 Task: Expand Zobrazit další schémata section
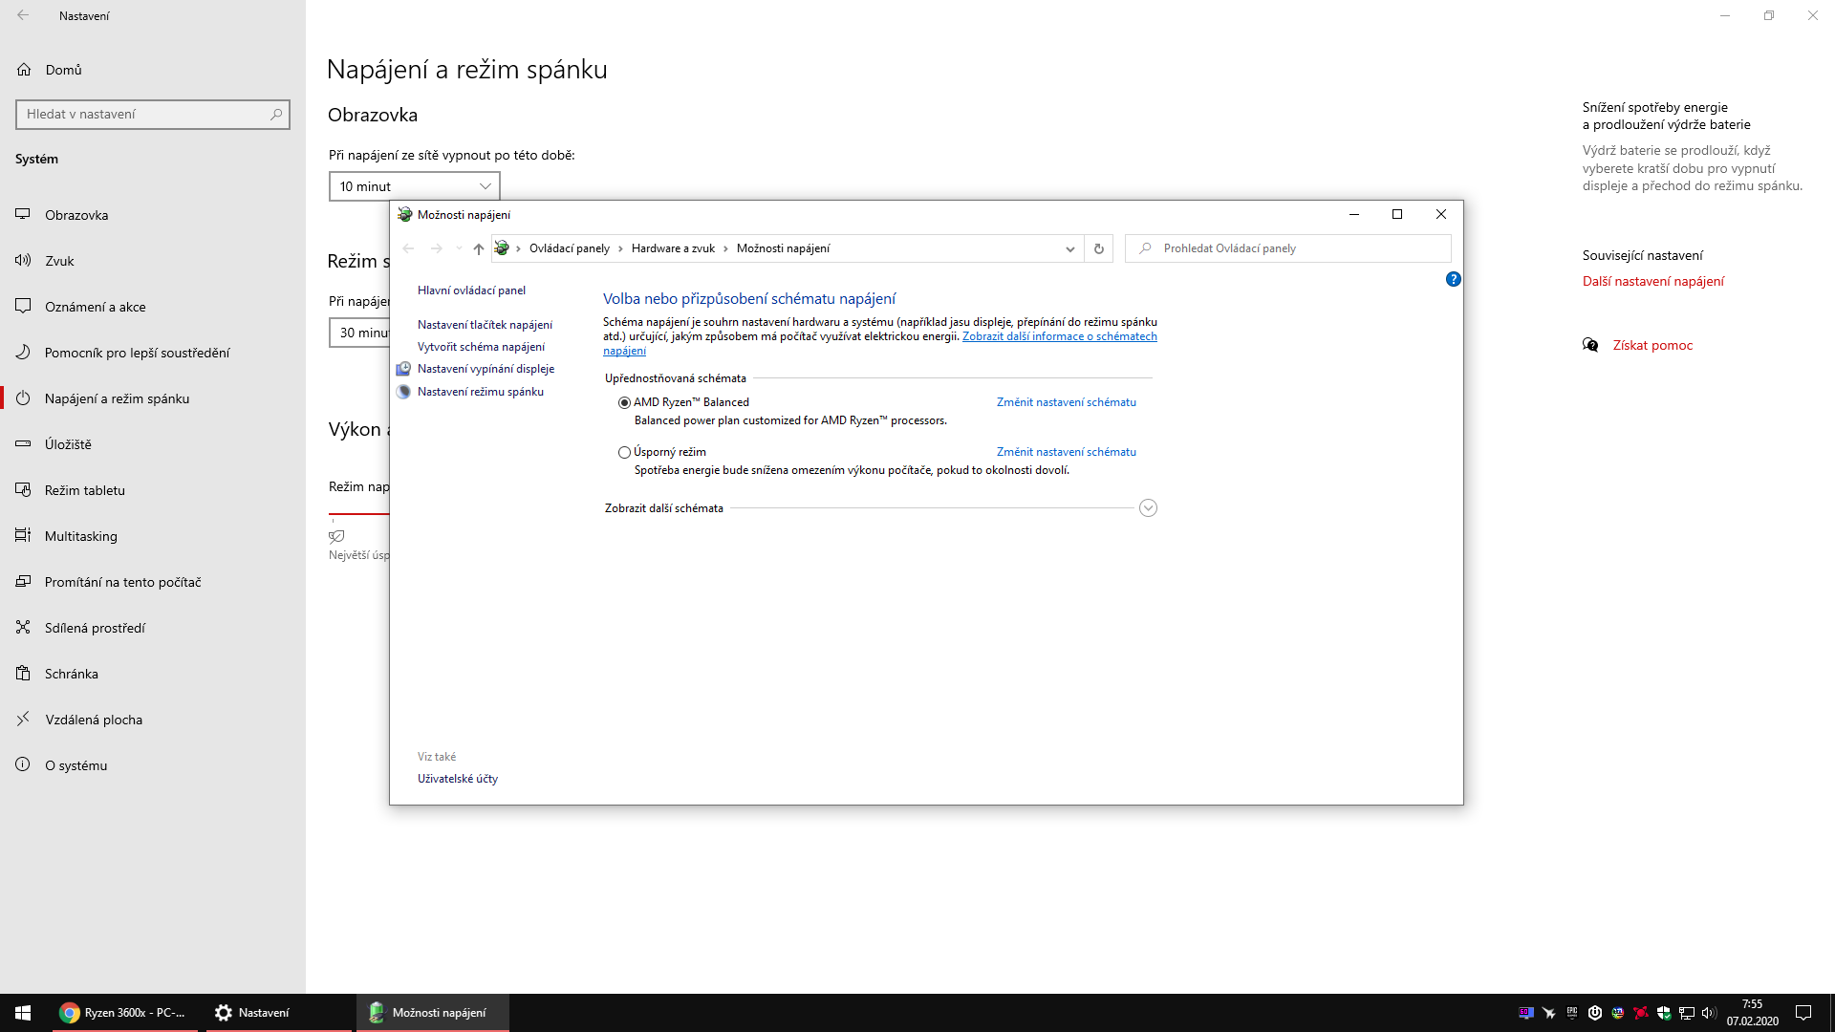1148,508
